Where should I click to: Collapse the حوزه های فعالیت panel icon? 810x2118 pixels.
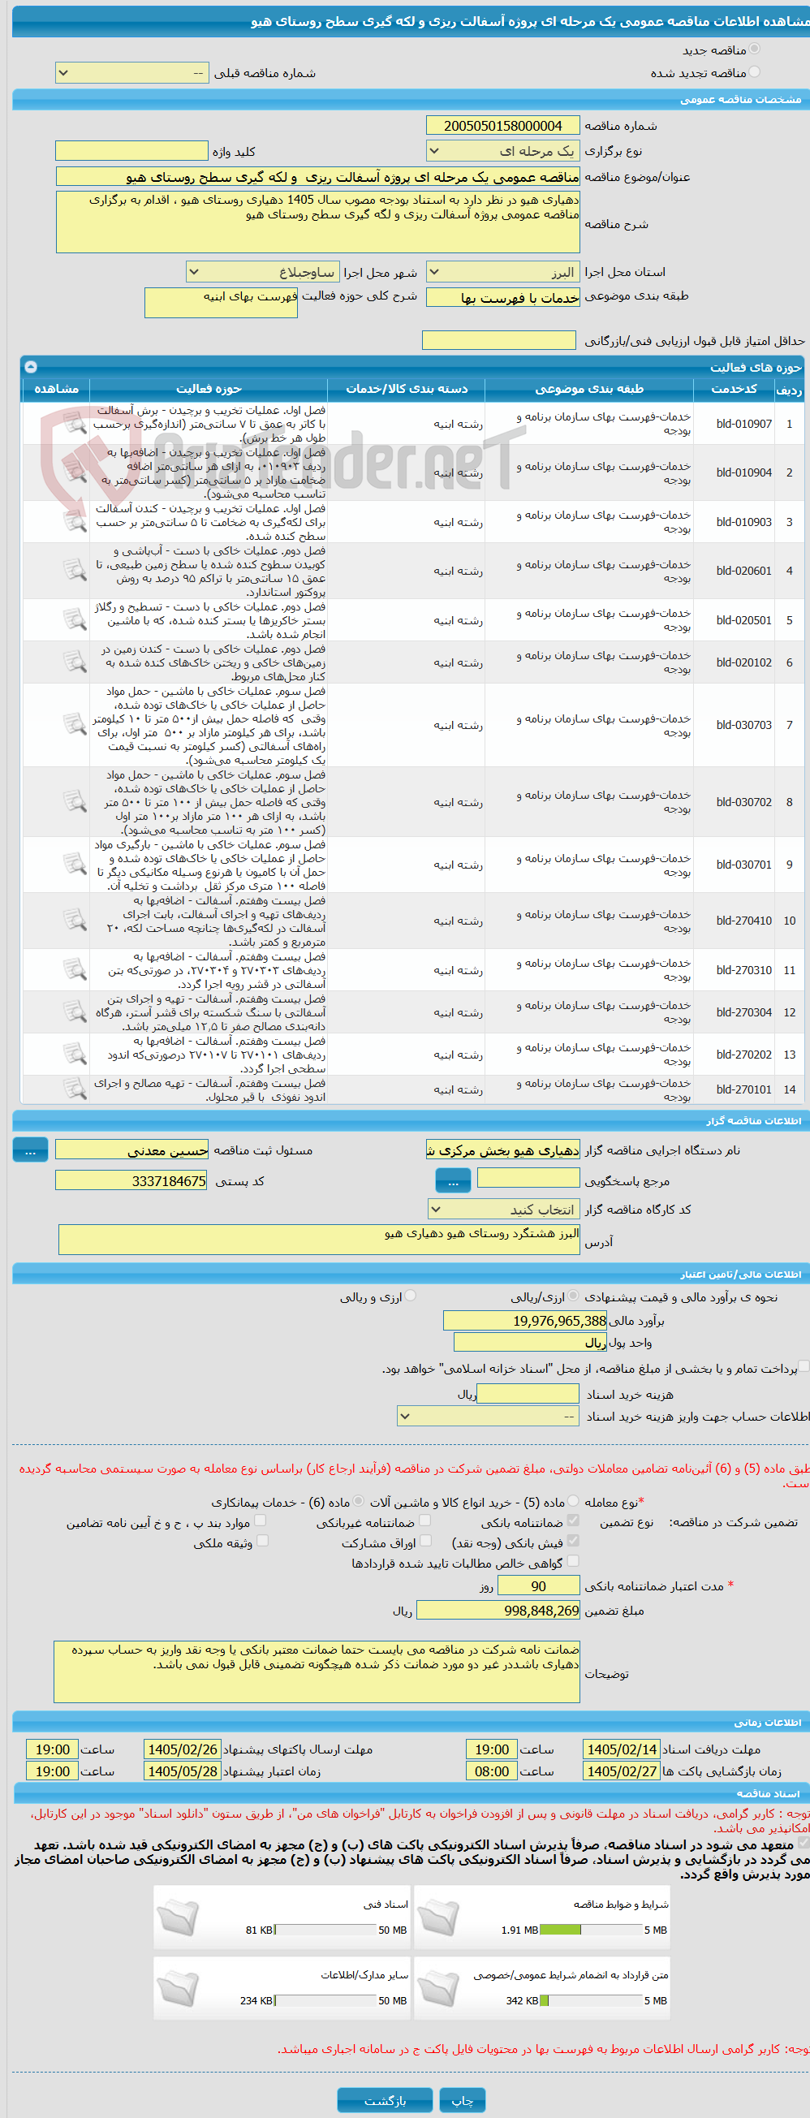(30, 367)
